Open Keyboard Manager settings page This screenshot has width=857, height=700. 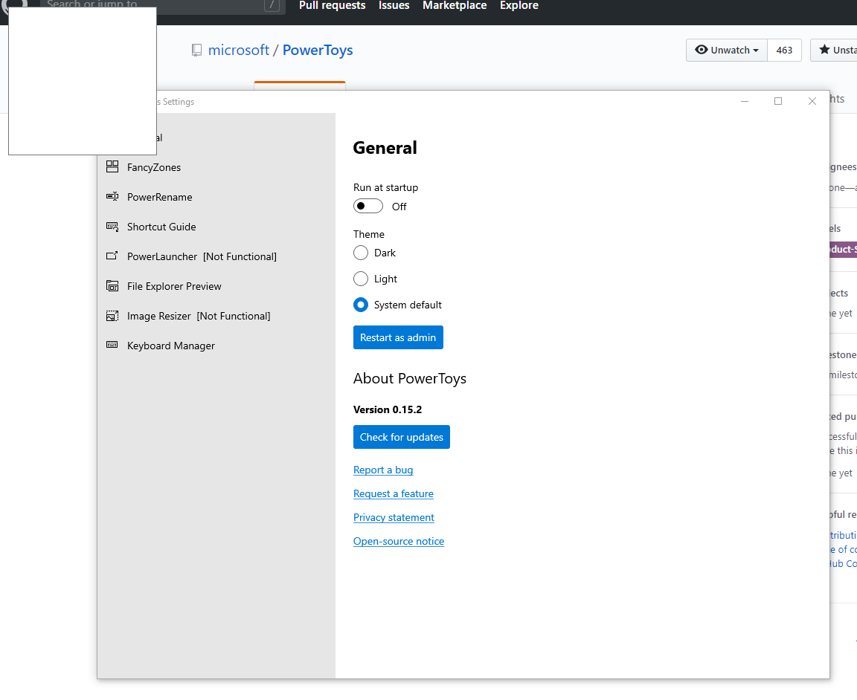click(216, 346)
